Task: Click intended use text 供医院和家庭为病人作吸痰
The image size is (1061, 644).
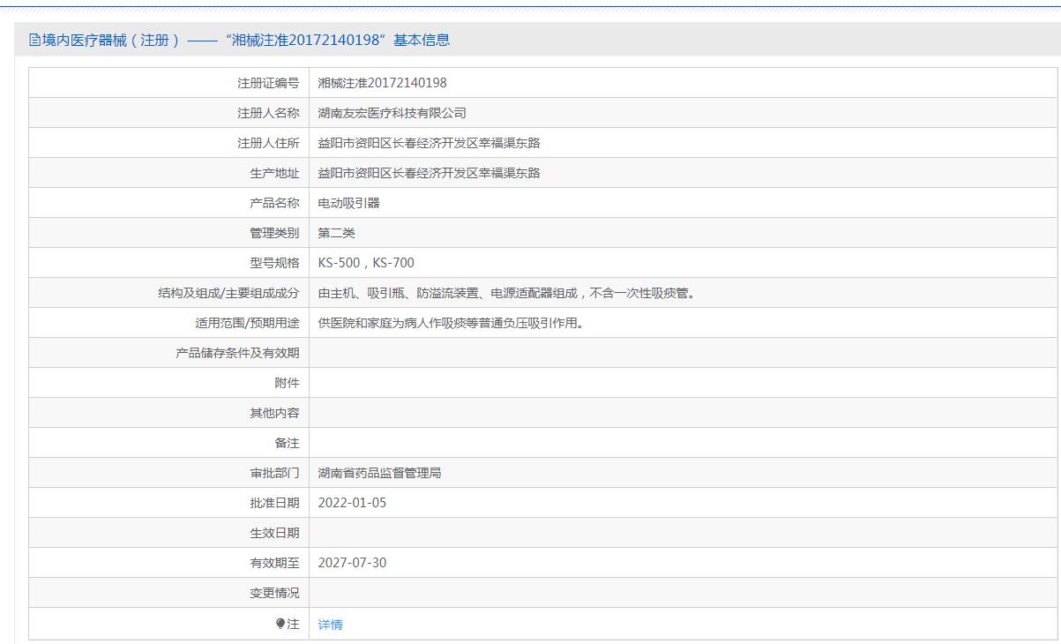Action: pos(451,323)
